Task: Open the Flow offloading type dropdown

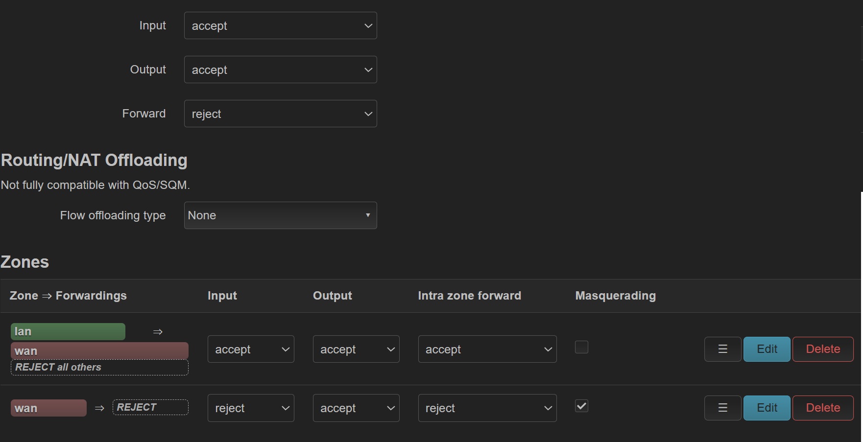Action: [280, 215]
